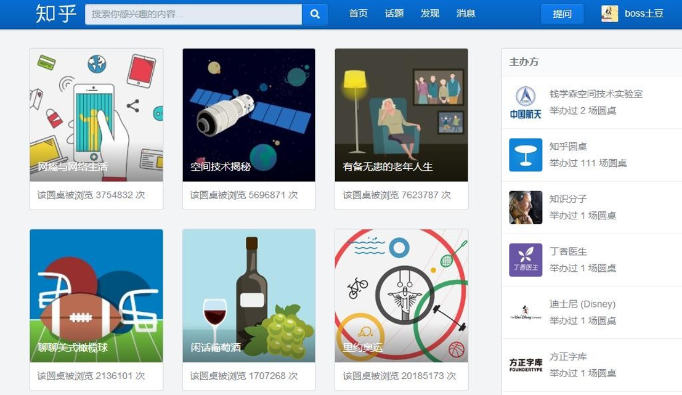The width and height of the screenshot is (682, 395).
Task: Click 丁香医生 organizer name
Action: (x=568, y=251)
